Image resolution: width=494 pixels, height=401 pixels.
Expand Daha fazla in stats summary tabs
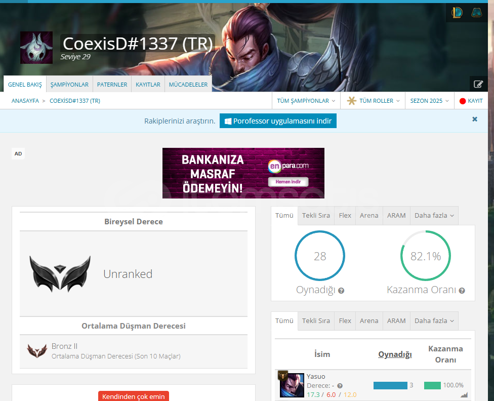(x=434, y=216)
